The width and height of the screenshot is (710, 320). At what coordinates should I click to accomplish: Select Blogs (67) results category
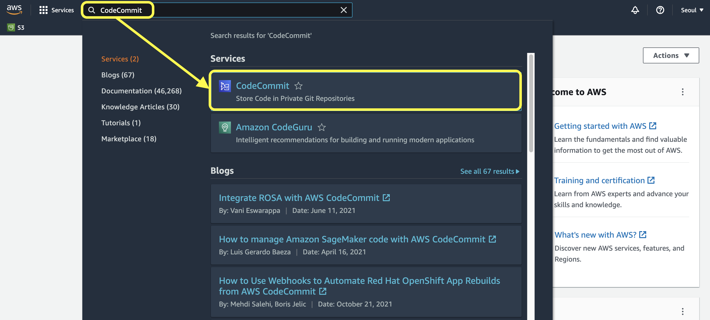click(118, 75)
